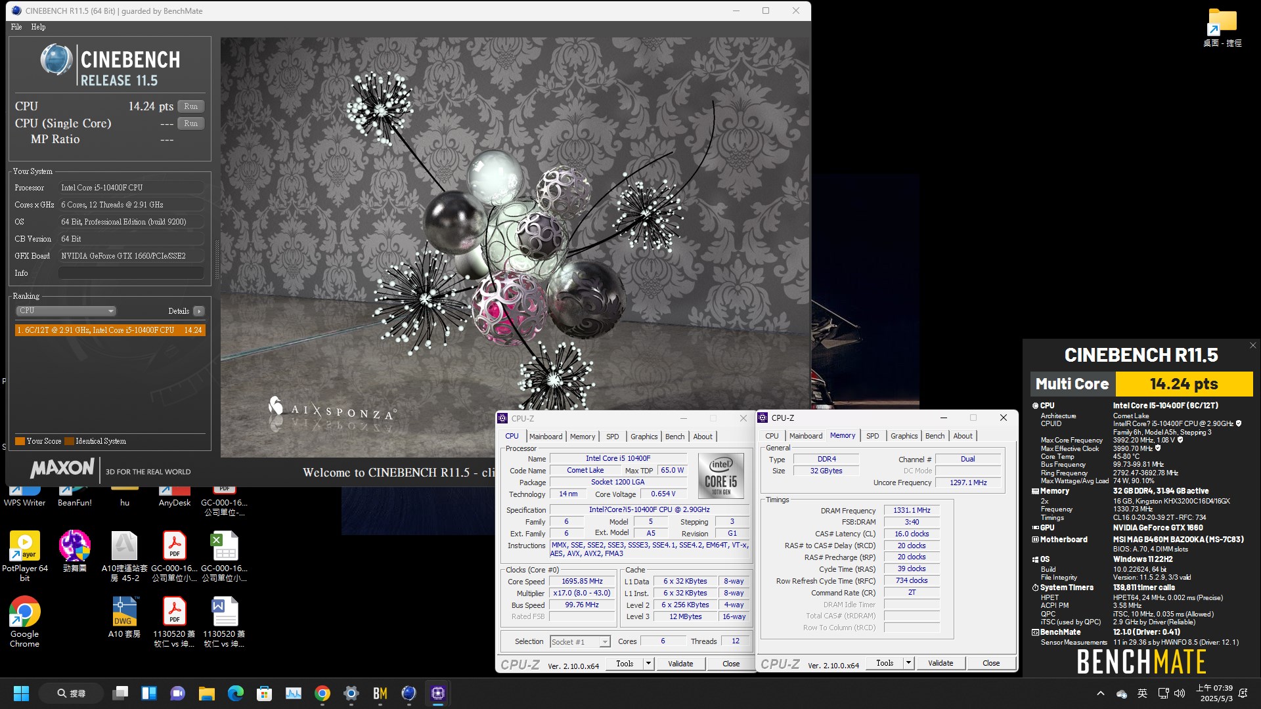Click the Cinebench logo sphere icon
Screen dimensions: 1261x709
pos(56,60)
